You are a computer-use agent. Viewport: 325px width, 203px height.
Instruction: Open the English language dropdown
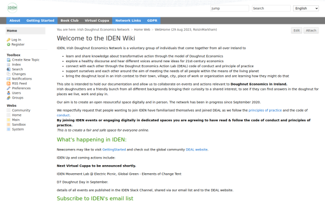(306, 8)
